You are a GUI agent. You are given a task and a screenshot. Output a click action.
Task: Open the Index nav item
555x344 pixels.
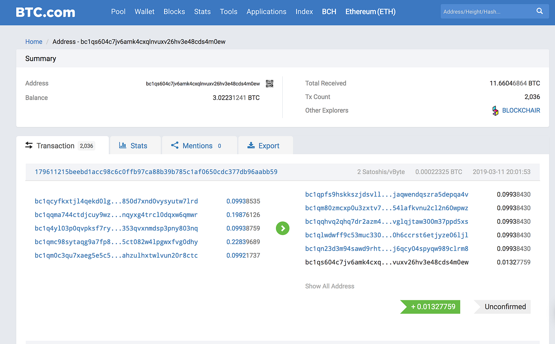pyautogui.click(x=304, y=12)
